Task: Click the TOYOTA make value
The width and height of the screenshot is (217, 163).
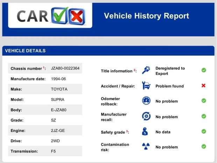Action: (x=59, y=89)
